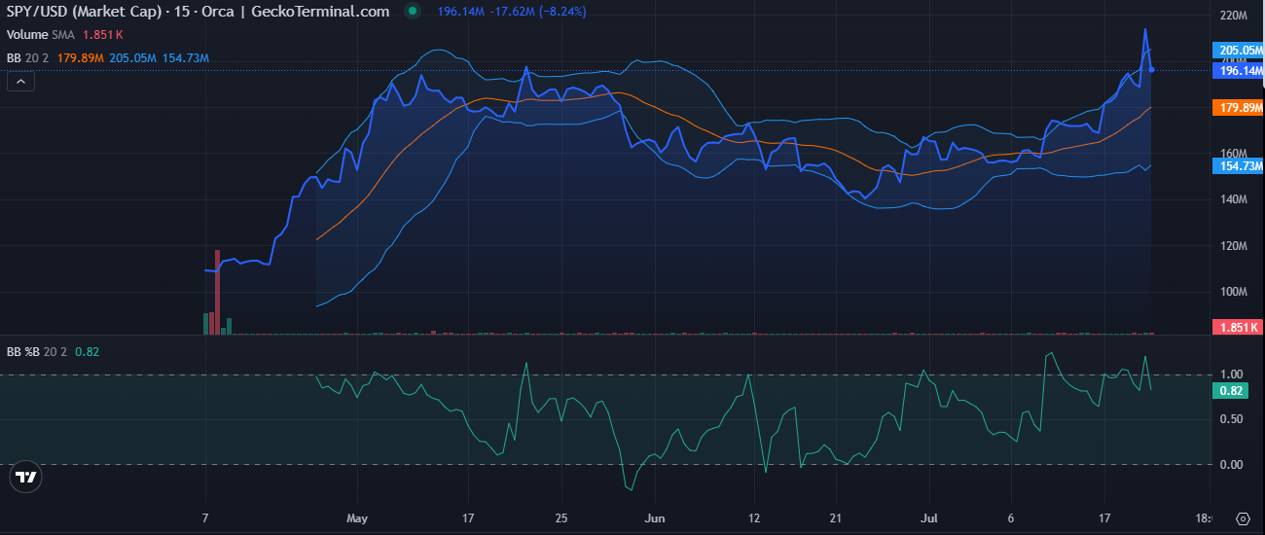This screenshot has height=535, width=1265.
Task: Click the orange 179.89M value in BB legend
Action: (x=81, y=58)
